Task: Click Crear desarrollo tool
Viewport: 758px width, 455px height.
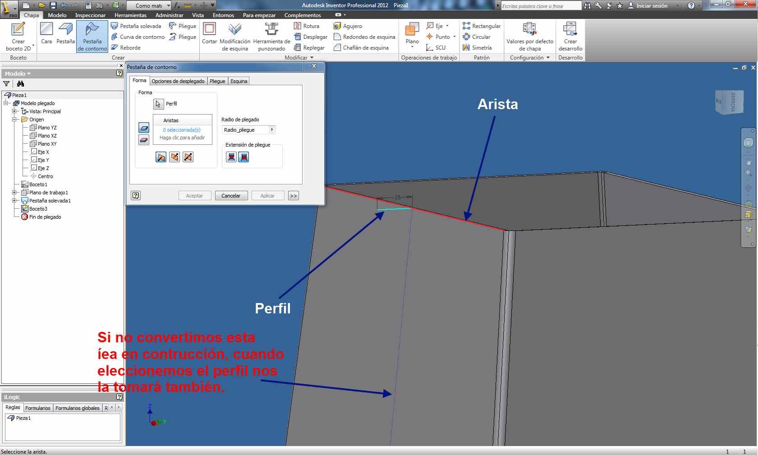Action: point(570,36)
